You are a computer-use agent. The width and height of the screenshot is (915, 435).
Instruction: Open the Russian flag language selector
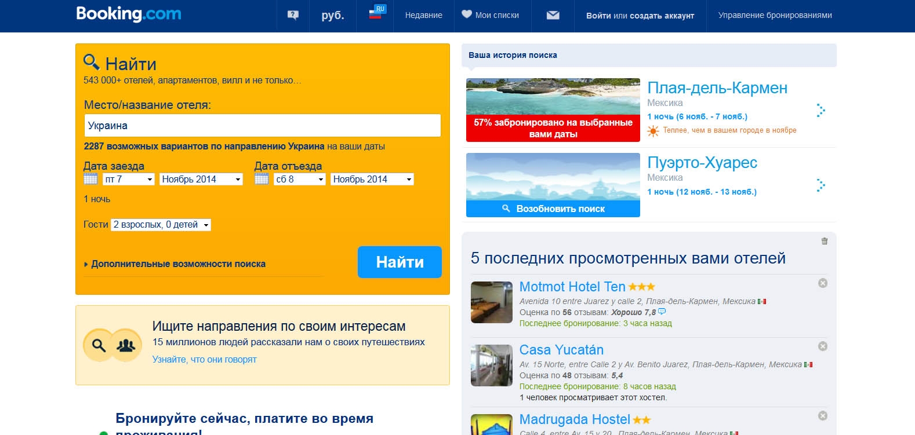point(376,13)
